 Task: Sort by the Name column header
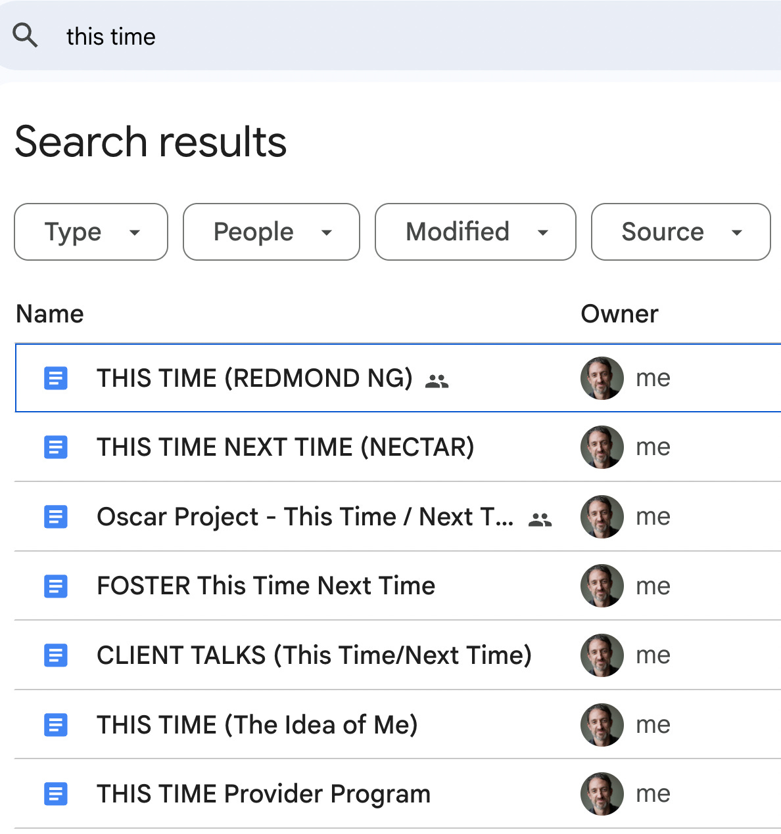tap(50, 314)
